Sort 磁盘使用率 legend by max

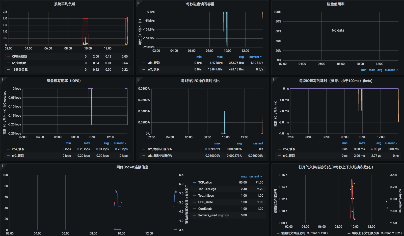372,70
